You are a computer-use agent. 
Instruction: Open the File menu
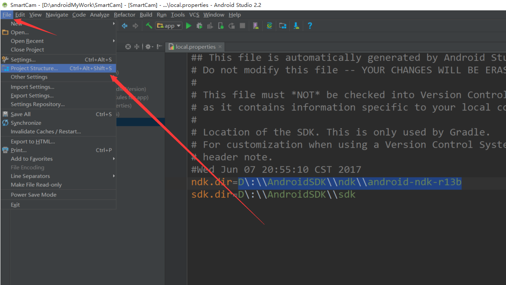coord(7,15)
